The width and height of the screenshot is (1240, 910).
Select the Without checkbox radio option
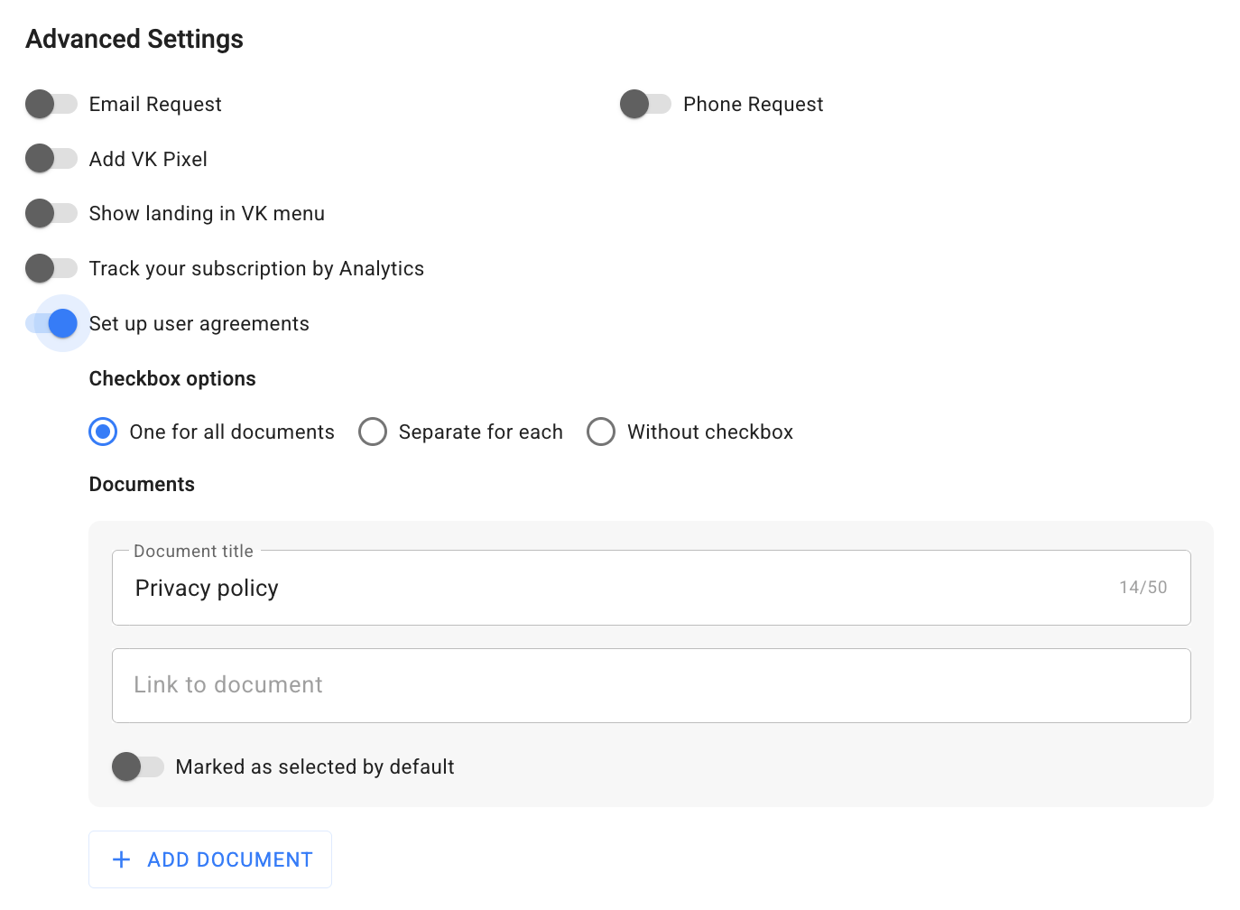pyautogui.click(x=601, y=432)
